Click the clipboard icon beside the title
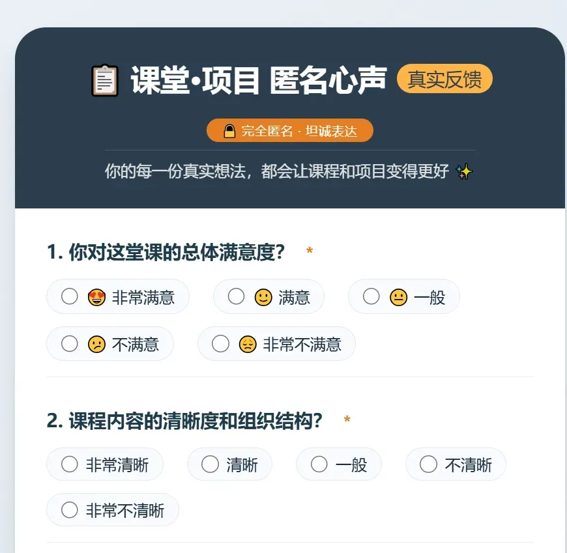 [x=105, y=81]
